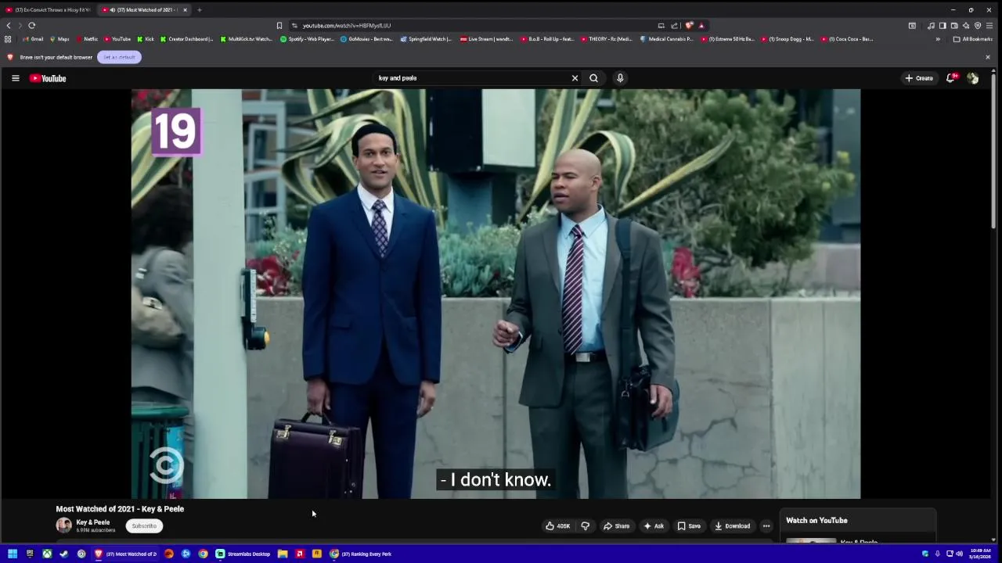1002x563 pixels.
Task: Open the Medical Cannabis bookmark
Action: 667,39
